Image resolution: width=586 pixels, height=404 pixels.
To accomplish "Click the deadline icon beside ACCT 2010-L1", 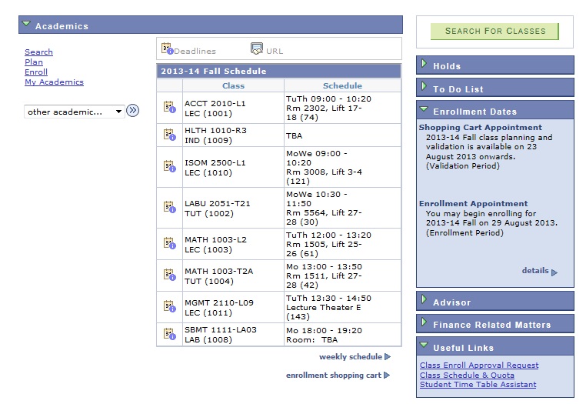I will tap(169, 107).
